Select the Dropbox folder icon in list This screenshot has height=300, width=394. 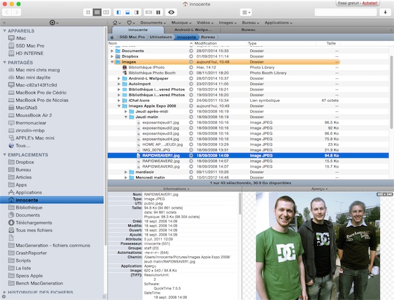point(118,56)
